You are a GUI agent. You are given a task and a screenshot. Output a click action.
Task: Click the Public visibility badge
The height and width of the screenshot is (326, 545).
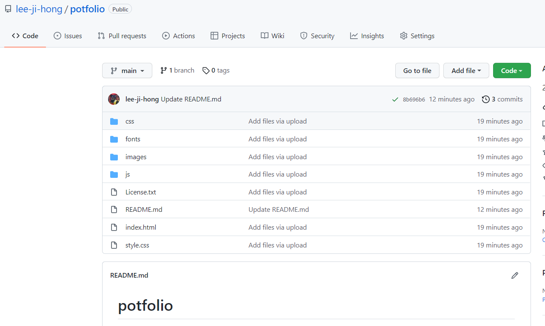(x=120, y=9)
